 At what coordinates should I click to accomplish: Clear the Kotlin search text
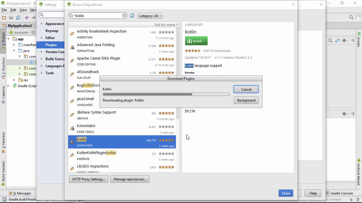click(x=124, y=16)
